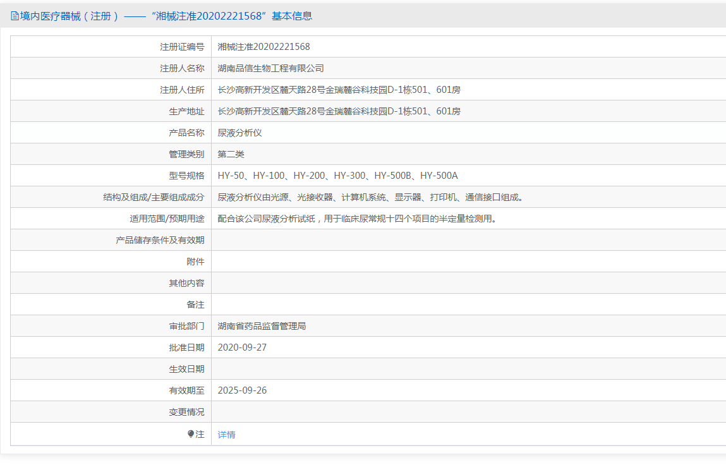This screenshot has width=726, height=465.
Task: Click the intended use text in 适用范围 row
Action: [x=356, y=219]
